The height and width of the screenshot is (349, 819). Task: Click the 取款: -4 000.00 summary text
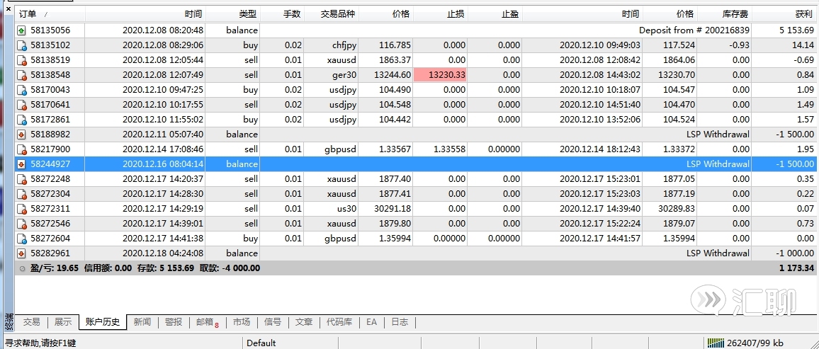click(230, 268)
